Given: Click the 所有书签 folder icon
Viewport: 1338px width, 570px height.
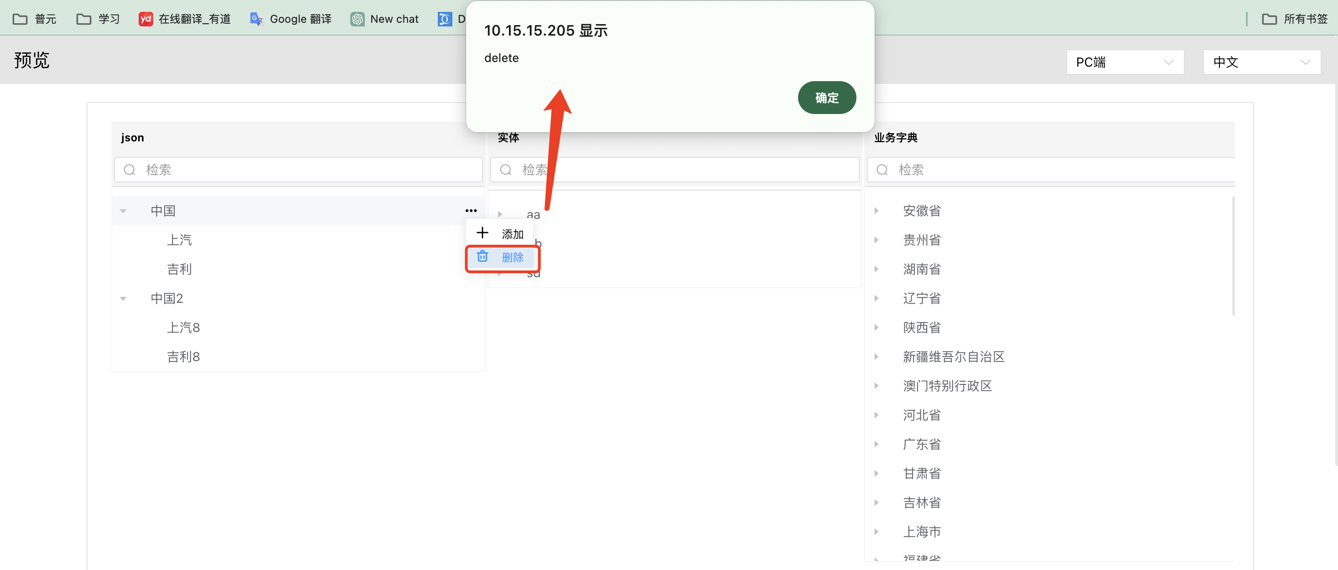Looking at the screenshot, I should 1269,19.
